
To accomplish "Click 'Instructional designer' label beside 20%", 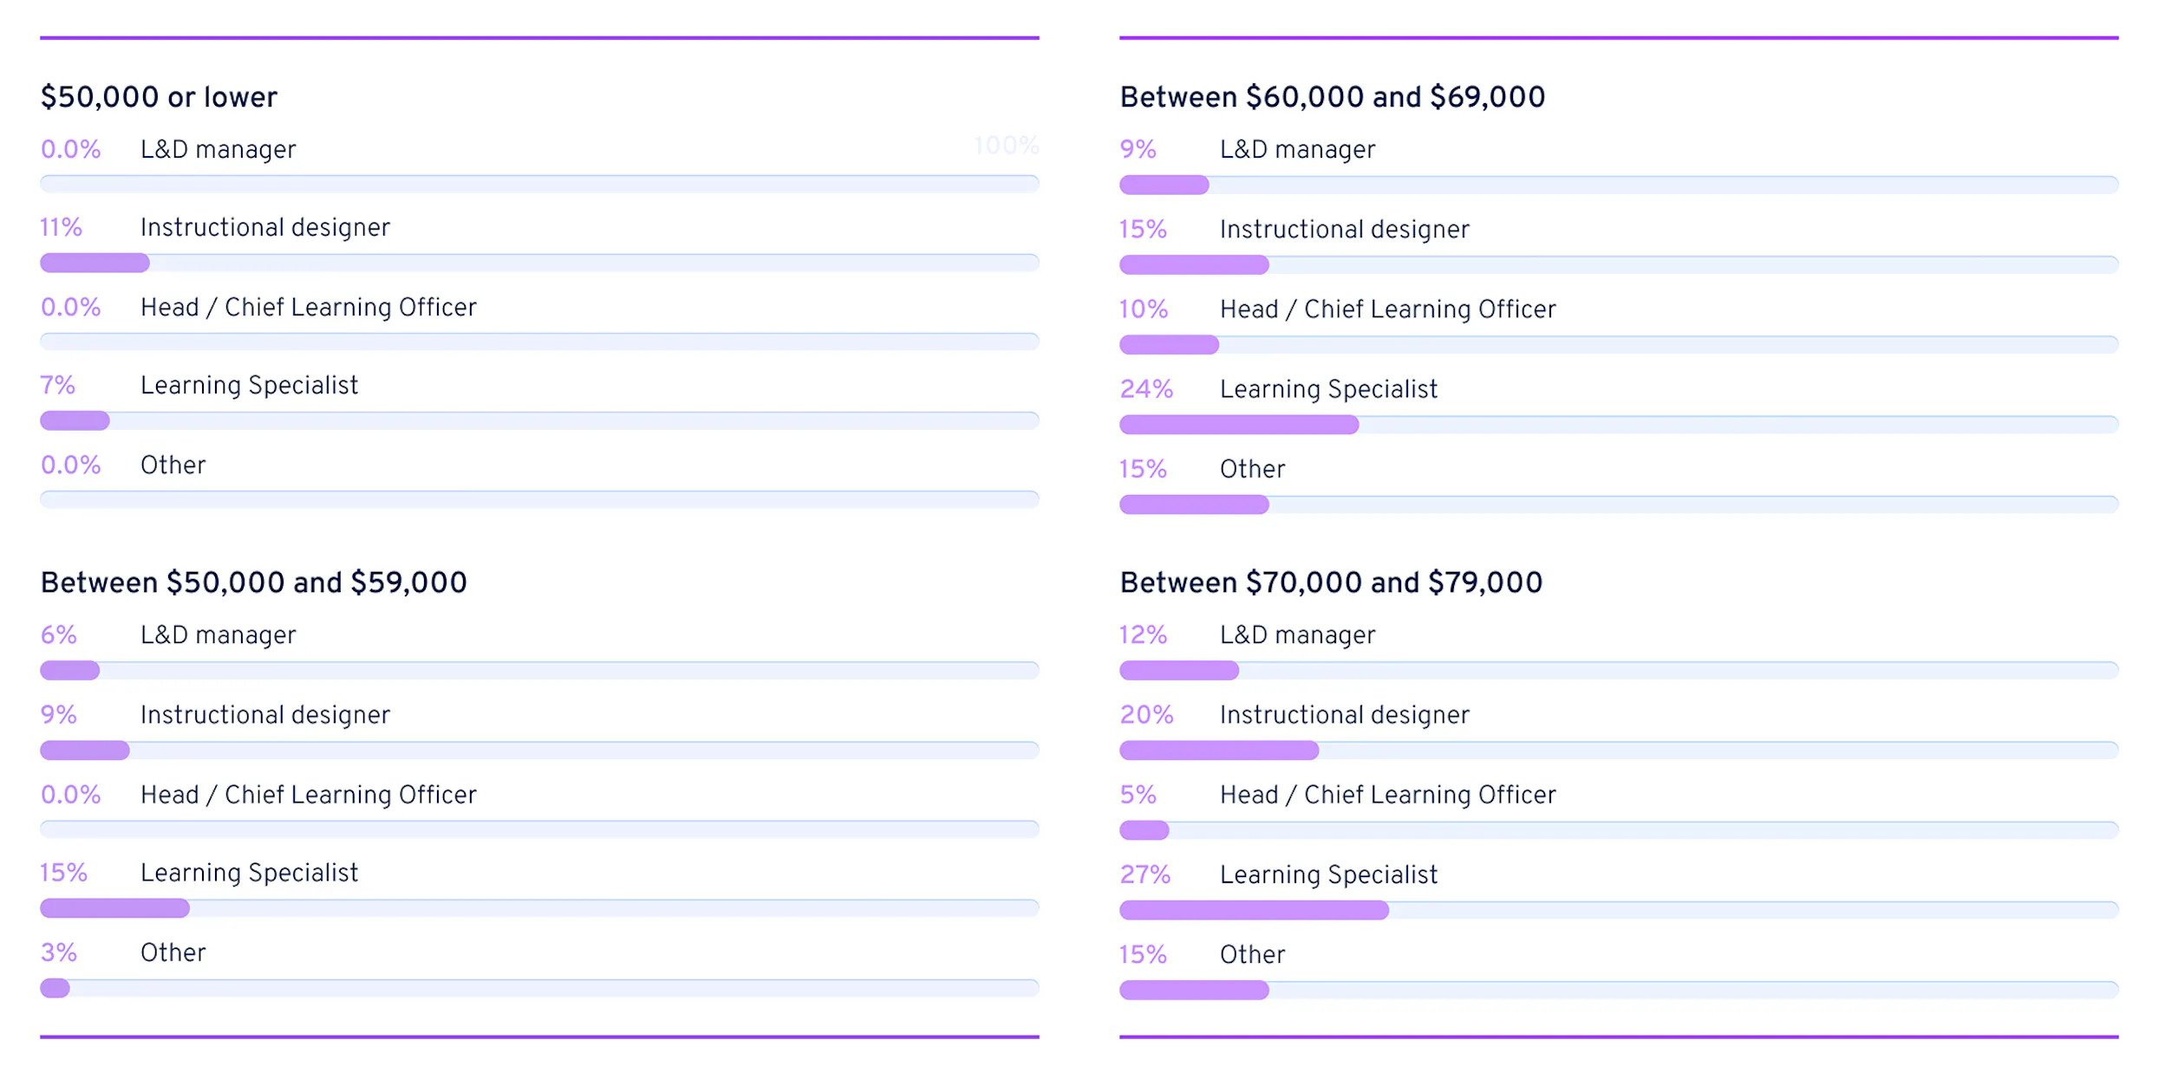I will click(x=1344, y=715).
